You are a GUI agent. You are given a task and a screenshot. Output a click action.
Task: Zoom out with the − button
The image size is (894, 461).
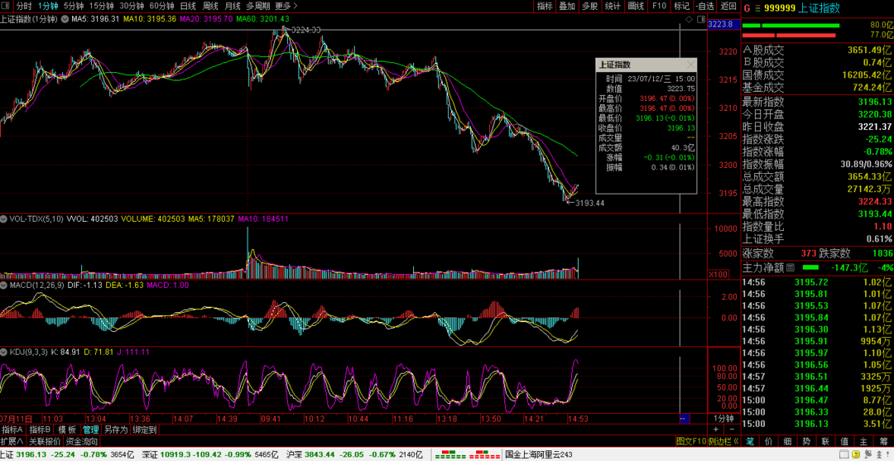(732, 429)
